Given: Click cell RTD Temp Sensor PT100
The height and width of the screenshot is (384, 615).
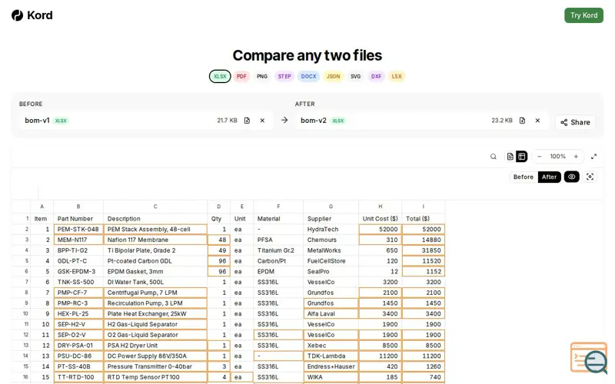Looking at the screenshot, I should click(155, 377).
